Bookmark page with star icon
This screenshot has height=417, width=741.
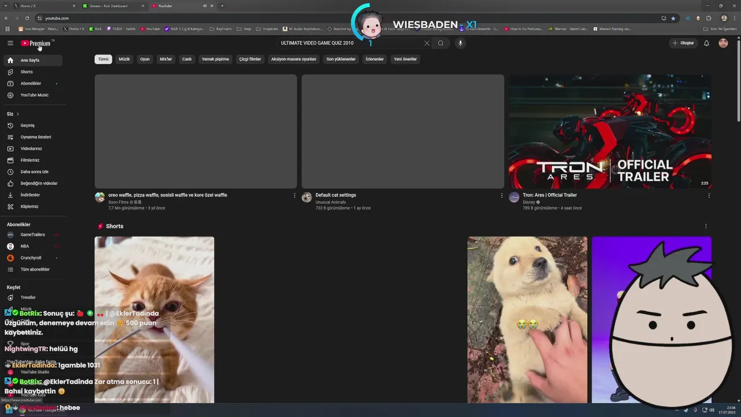coord(673,18)
